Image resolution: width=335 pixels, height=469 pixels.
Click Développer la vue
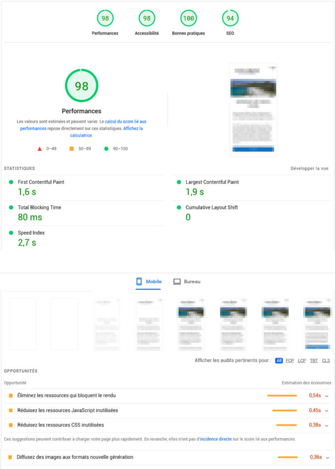pyautogui.click(x=309, y=169)
